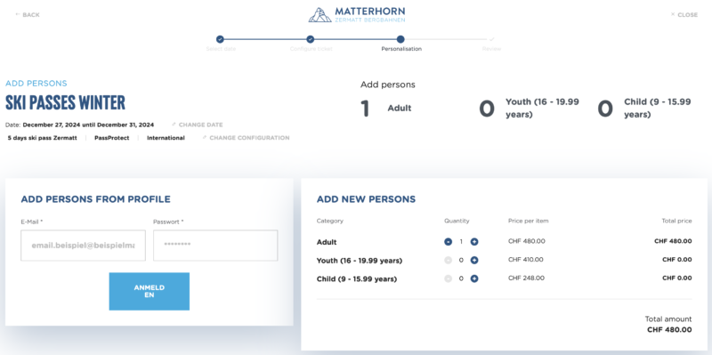The width and height of the screenshot is (712, 355).
Task: Open the Review step checkmark
Action: click(492, 39)
